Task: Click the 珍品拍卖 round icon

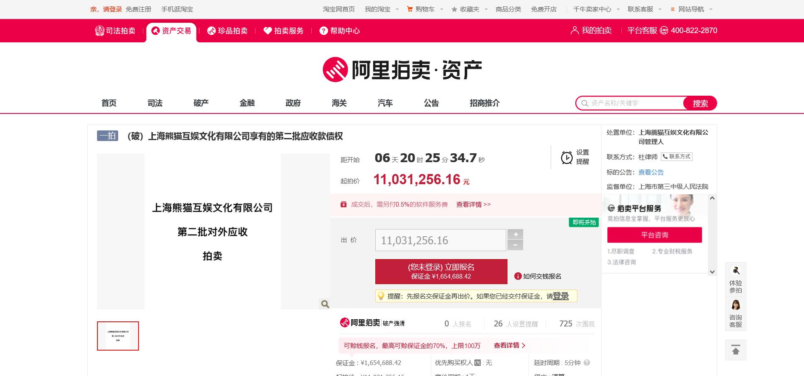Action: pyautogui.click(x=211, y=30)
